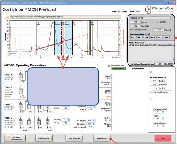Viewport: 177px width, 144px height.
Task: Select Phase D switch 1 column 1 icon
Action: coord(21,122)
